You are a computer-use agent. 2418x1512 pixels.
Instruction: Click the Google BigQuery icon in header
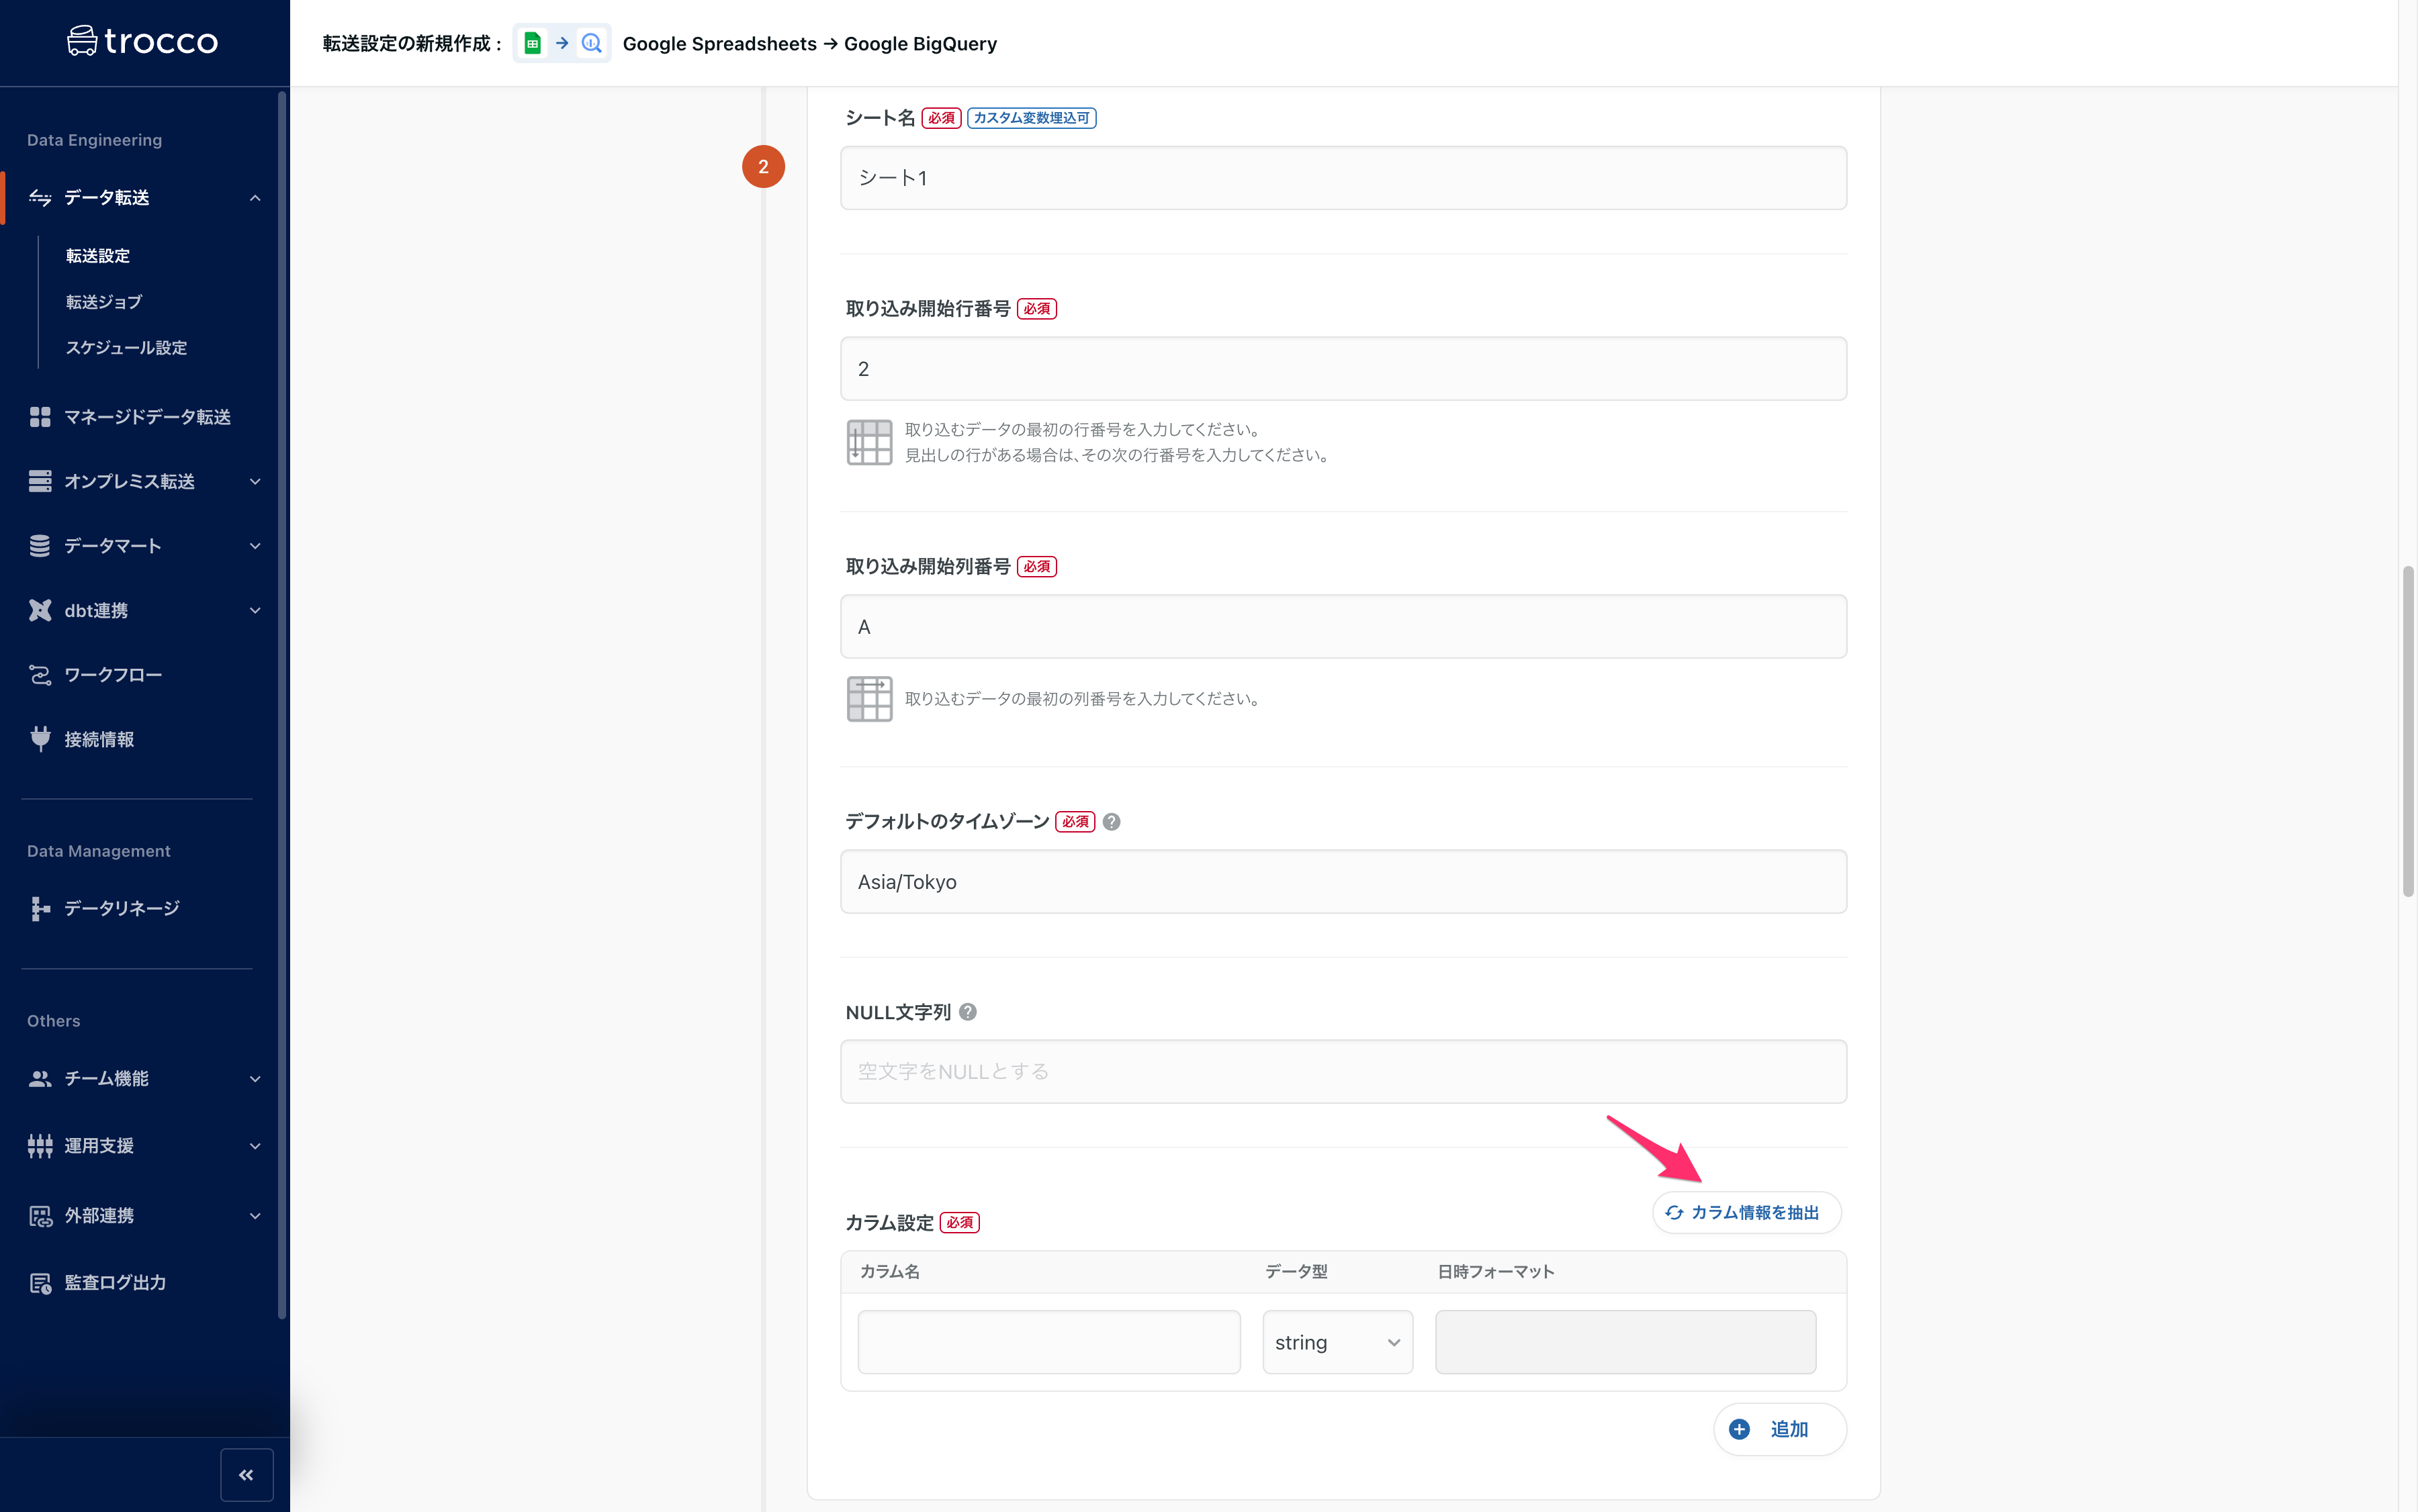coord(591,43)
